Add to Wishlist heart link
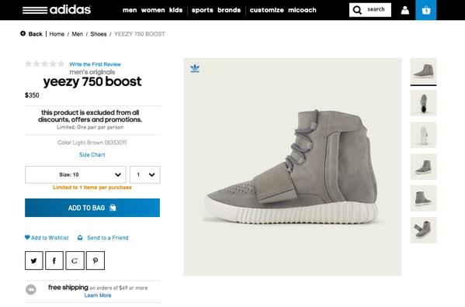 tap(47, 237)
